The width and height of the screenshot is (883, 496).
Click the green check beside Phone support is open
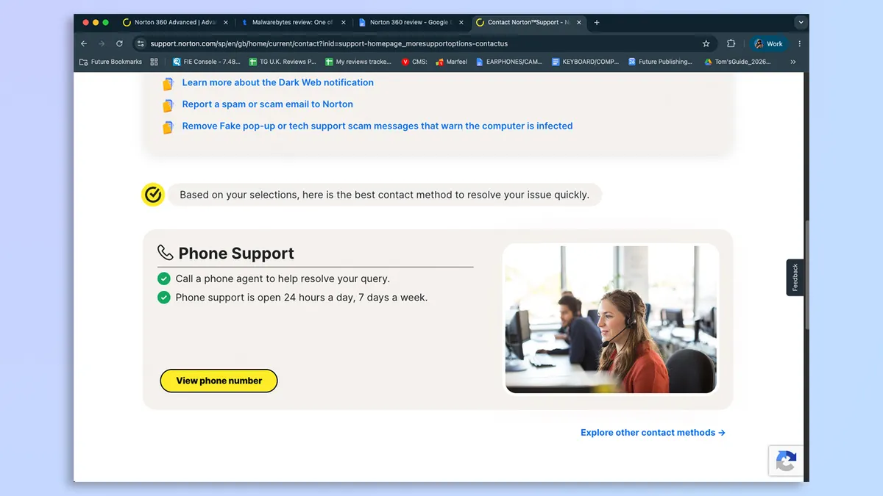[164, 298]
